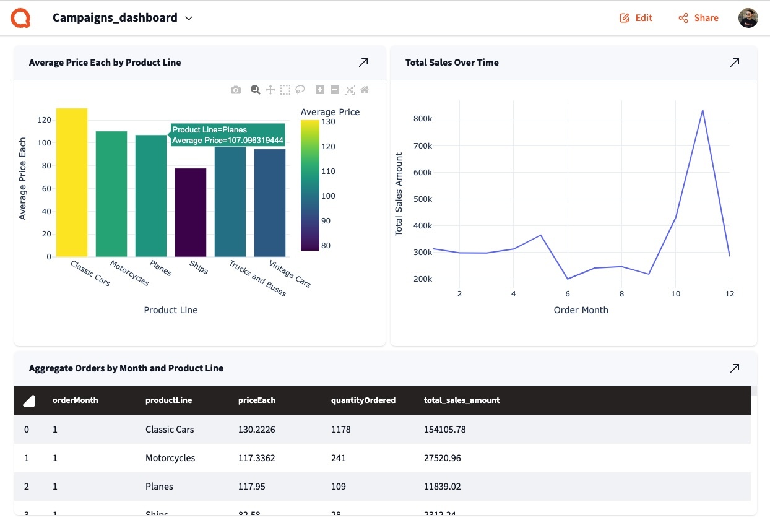Click the Motorcycles cell in table row 1
Viewport: 770px width, 528px height.
click(170, 458)
